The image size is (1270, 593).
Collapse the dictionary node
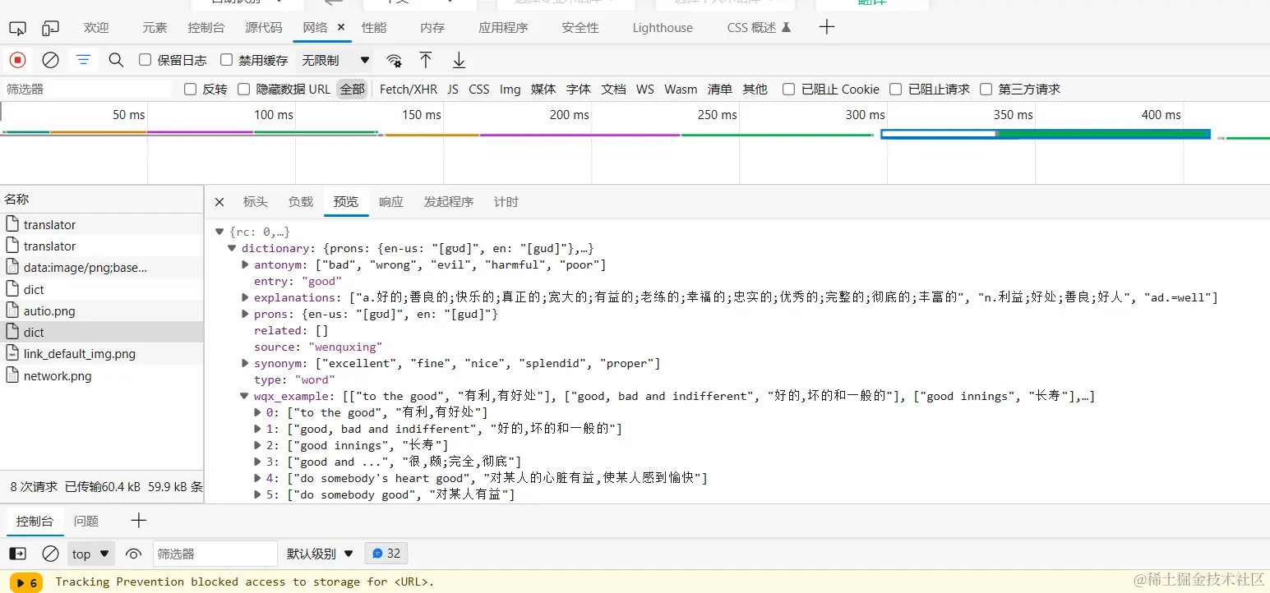pyautogui.click(x=232, y=249)
